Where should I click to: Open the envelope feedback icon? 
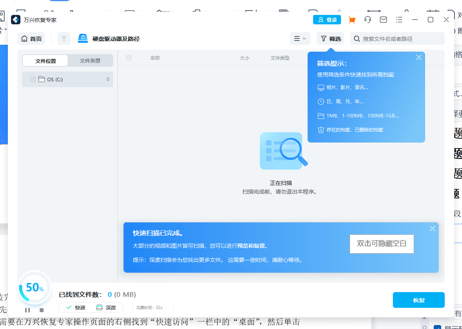pyautogui.click(x=383, y=19)
